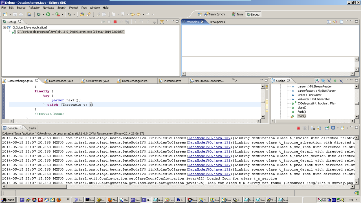Switch to the Breakpoints tab

(217, 22)
